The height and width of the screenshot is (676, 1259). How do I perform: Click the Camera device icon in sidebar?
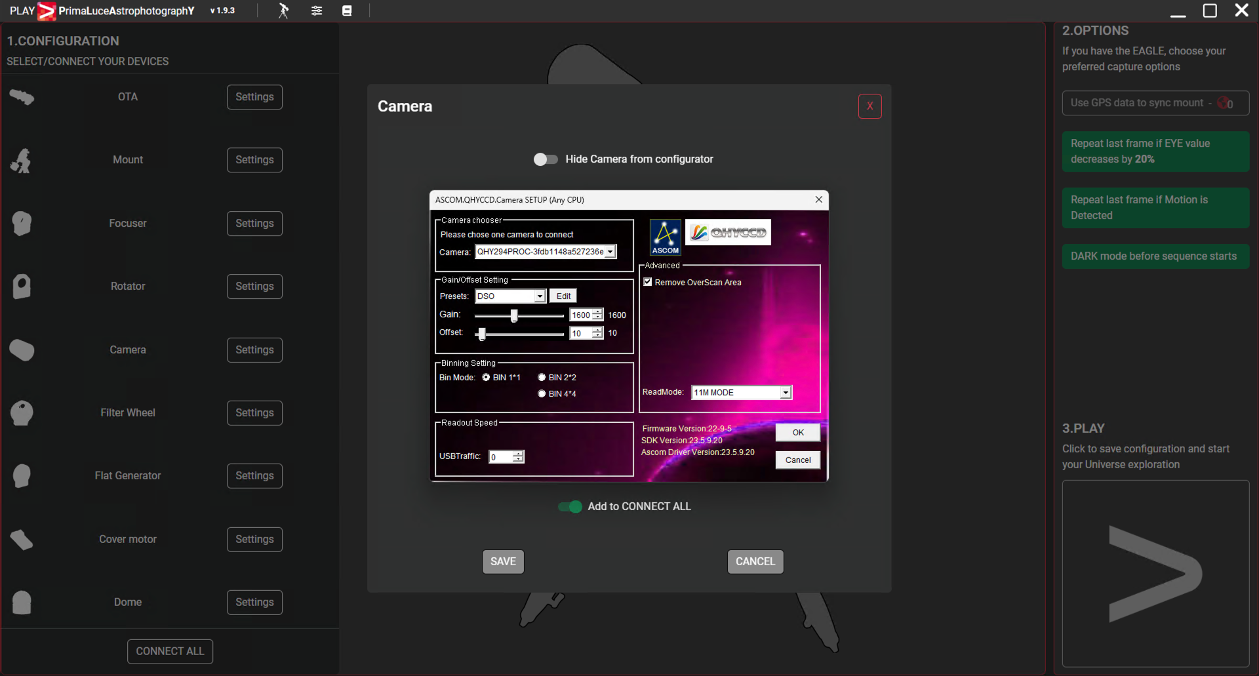coord(22,350)
